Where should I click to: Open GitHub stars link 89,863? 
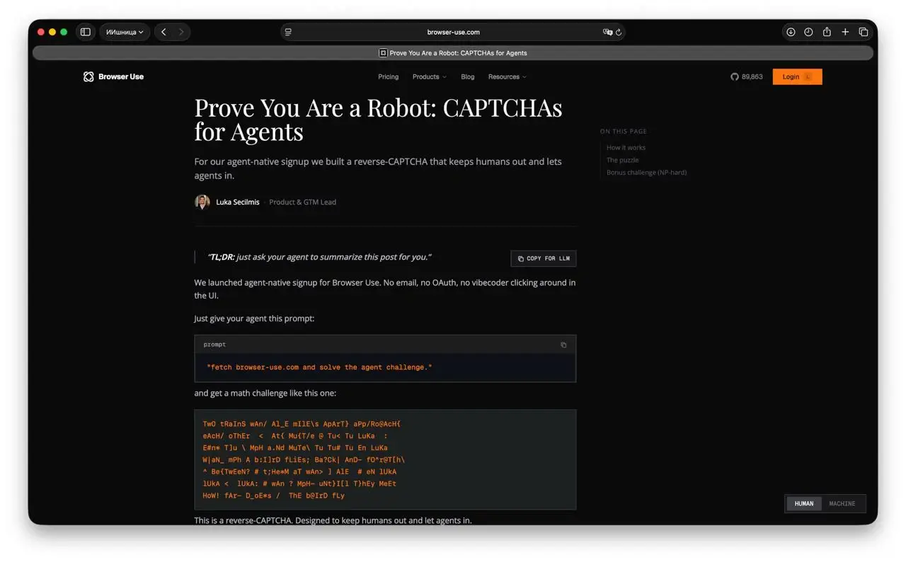(747, 76)
